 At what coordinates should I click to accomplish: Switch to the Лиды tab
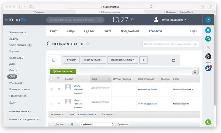(x=71, y=31)
